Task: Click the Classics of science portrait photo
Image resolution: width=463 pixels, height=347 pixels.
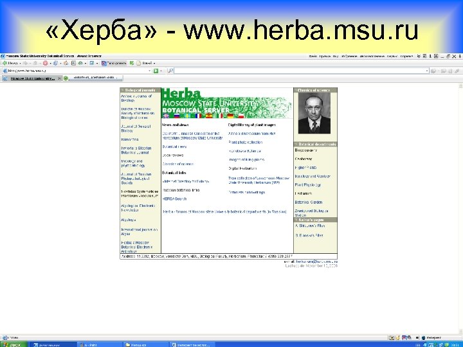Action: pos(314,113)
